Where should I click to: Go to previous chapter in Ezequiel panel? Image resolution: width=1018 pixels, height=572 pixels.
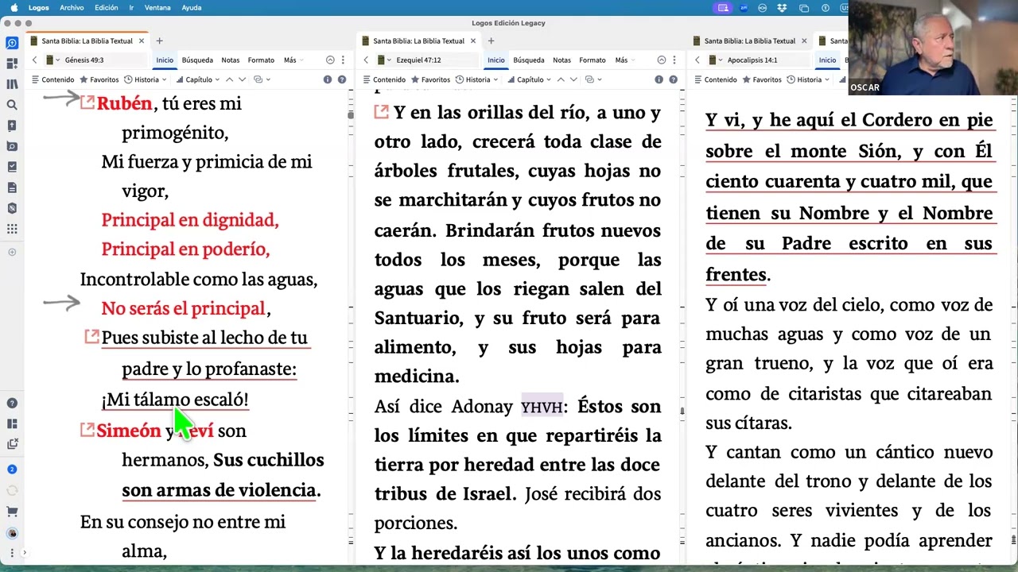pos(561,79)
